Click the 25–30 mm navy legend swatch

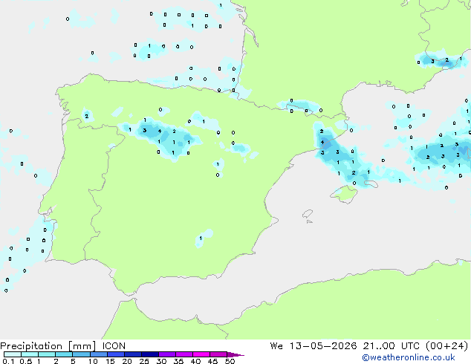click(149, 354)
